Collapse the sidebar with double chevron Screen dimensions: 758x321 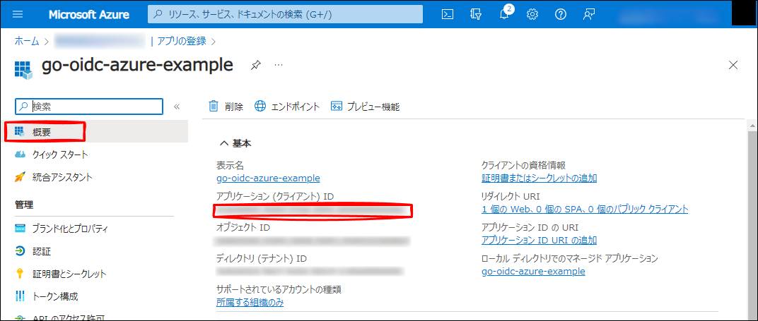[x=177, y=107]
